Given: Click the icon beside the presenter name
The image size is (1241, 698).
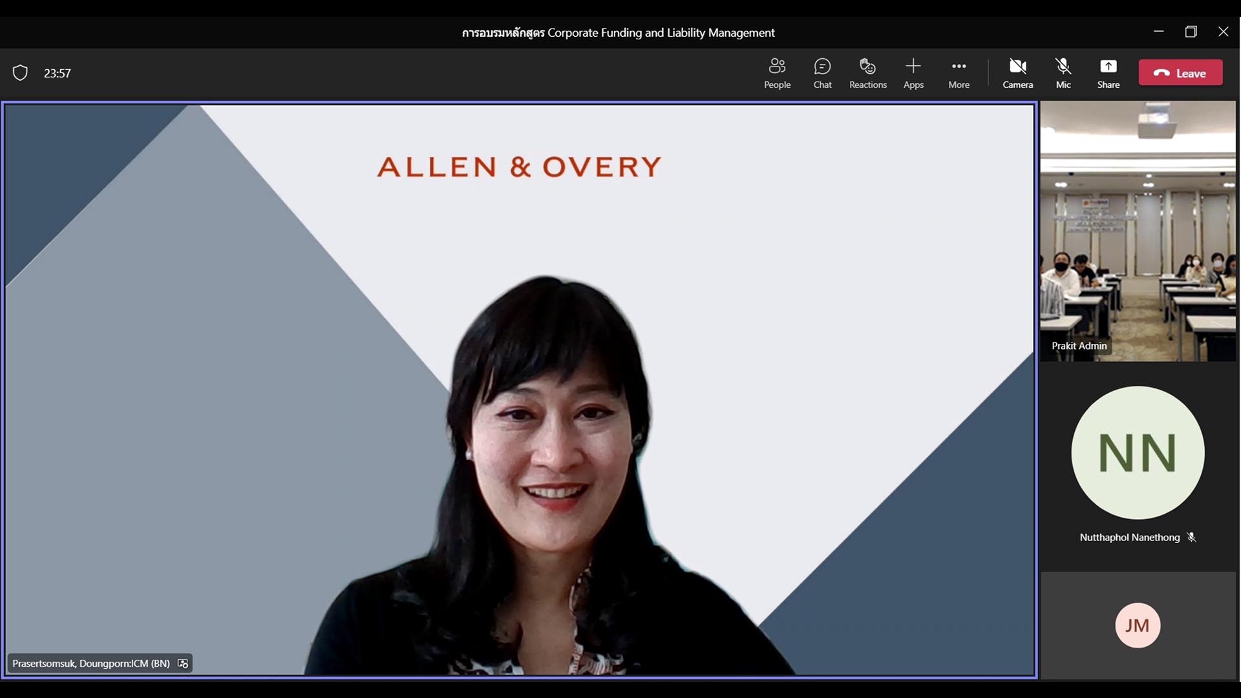Looking at the screenshot, I should click(x=183, y=664).
